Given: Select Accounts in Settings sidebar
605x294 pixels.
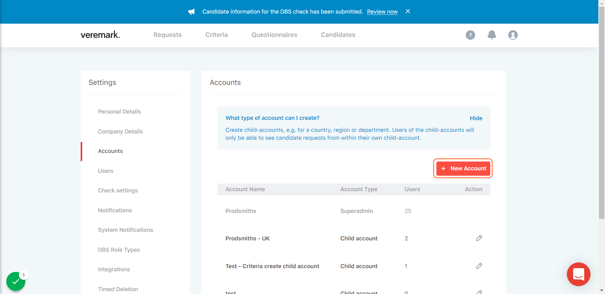Looking at the screenshot, I should point(110,151).
